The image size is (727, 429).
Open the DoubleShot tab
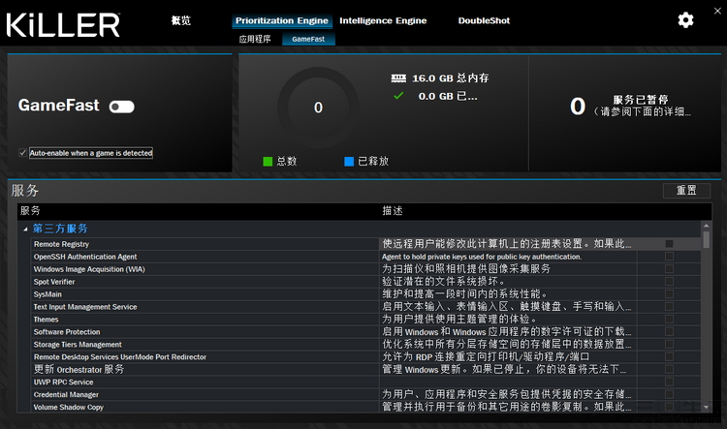[484, 21]
